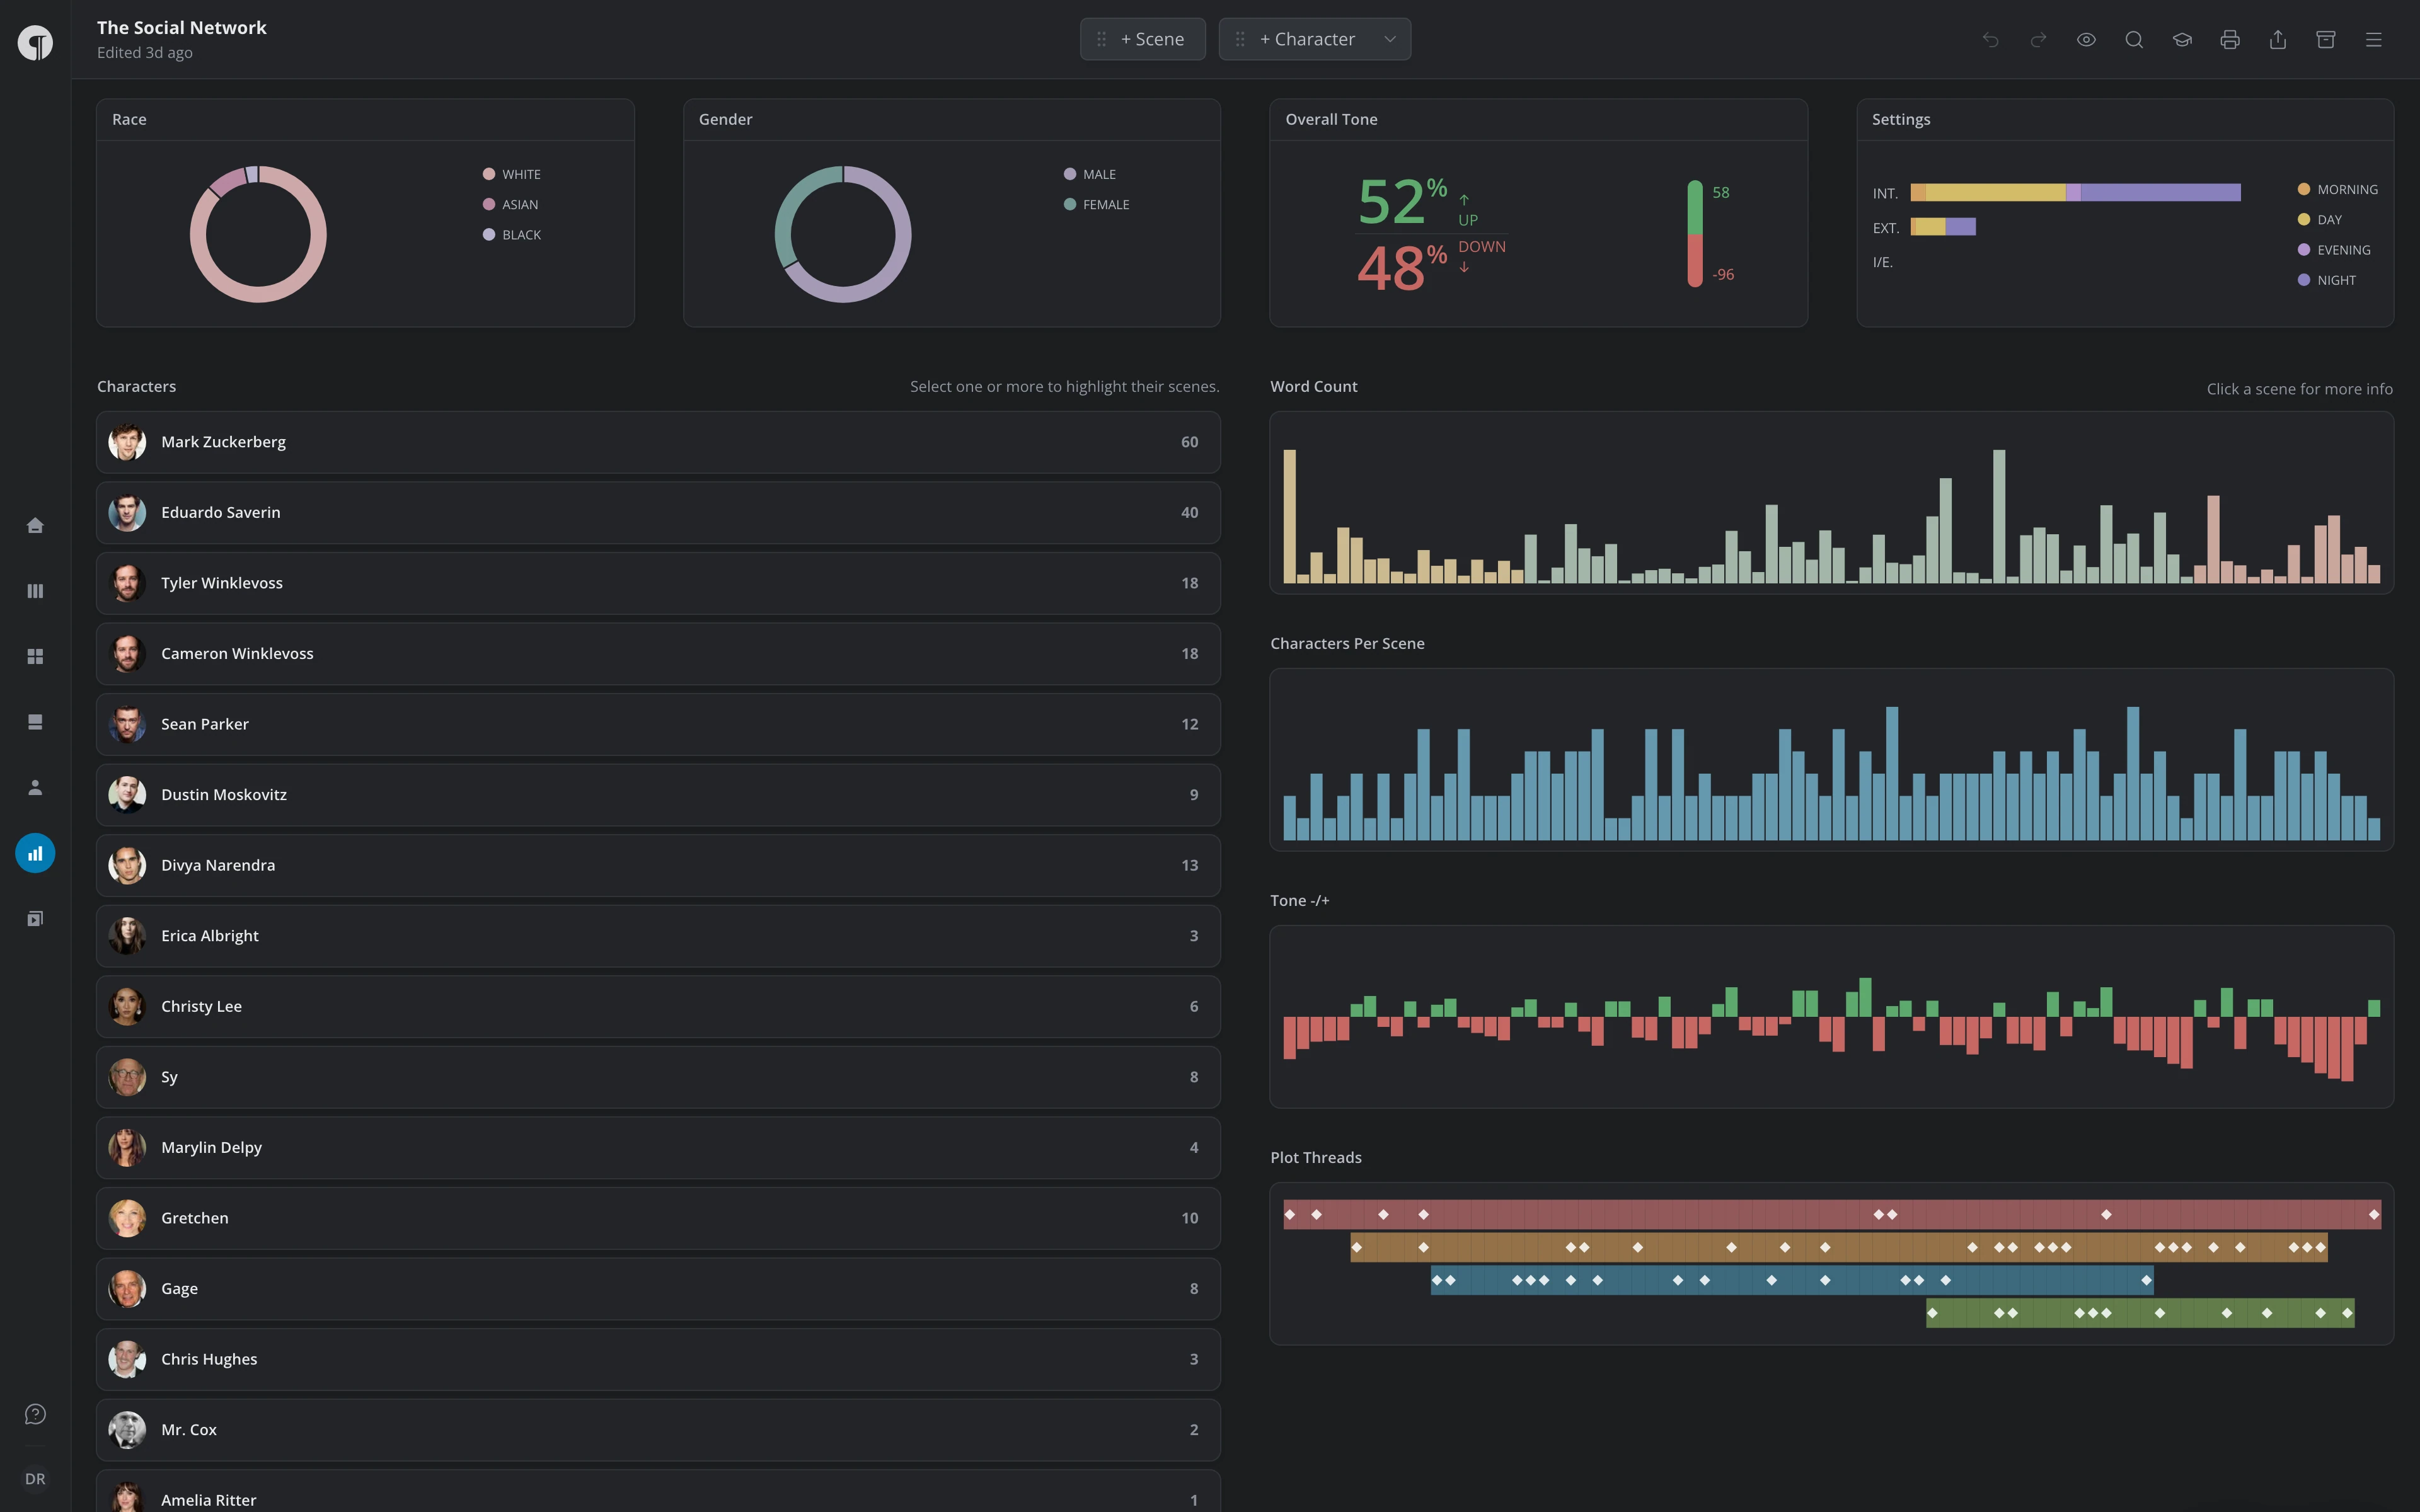This screenshot has width=2420, height=1512.
Task: Open the archive box icon
Action: pyautogui.click(x=2326, y=39)
